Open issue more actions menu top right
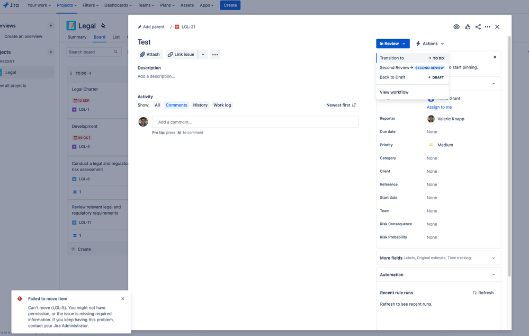The image size is (529, 336). 488,26
